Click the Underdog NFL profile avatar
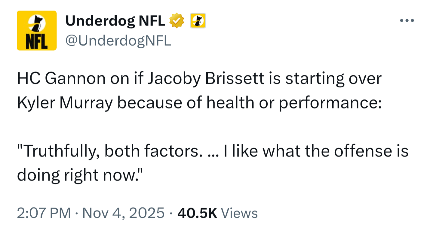This screenshot has width=433, height=234. [x=37, y=30]
